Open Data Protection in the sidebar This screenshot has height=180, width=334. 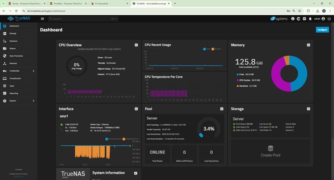19,56
